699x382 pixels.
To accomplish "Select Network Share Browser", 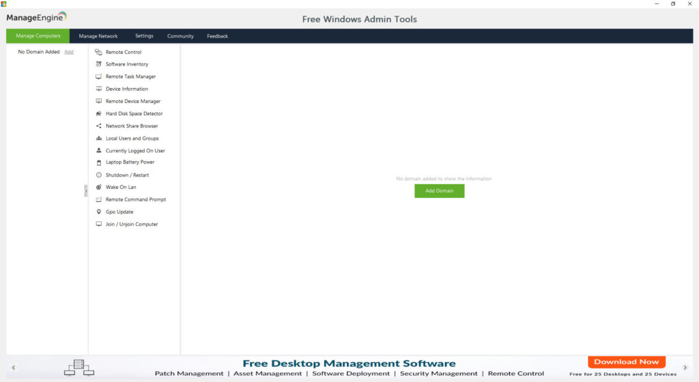I will [x=132, y=126].
